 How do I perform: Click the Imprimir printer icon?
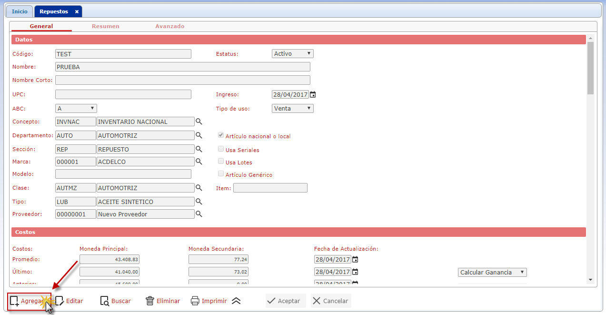click(x=195, y=301)
